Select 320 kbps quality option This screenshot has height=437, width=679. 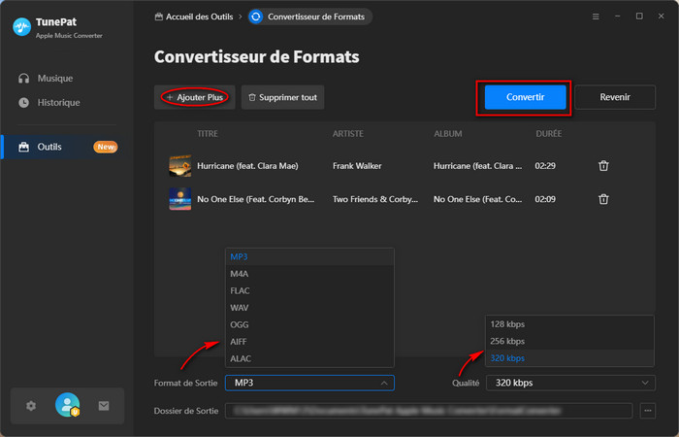569,358
